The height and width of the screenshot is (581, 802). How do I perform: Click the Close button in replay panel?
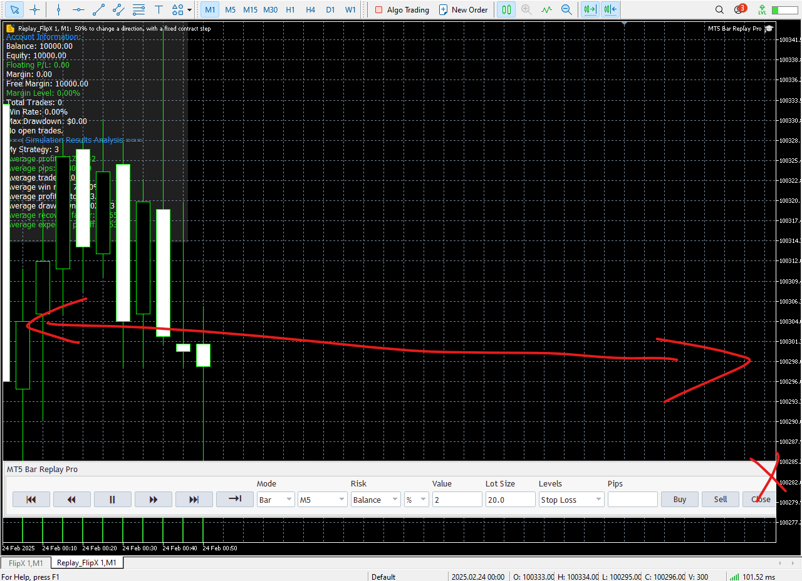point(759,499)
